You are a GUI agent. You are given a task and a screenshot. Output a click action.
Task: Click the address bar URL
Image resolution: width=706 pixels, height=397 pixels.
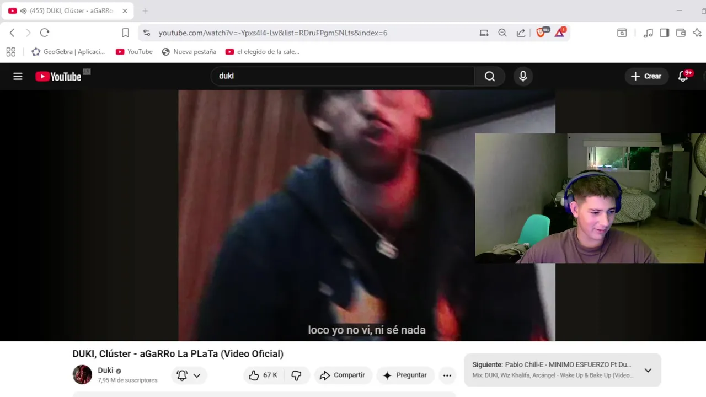click(273, 33)
